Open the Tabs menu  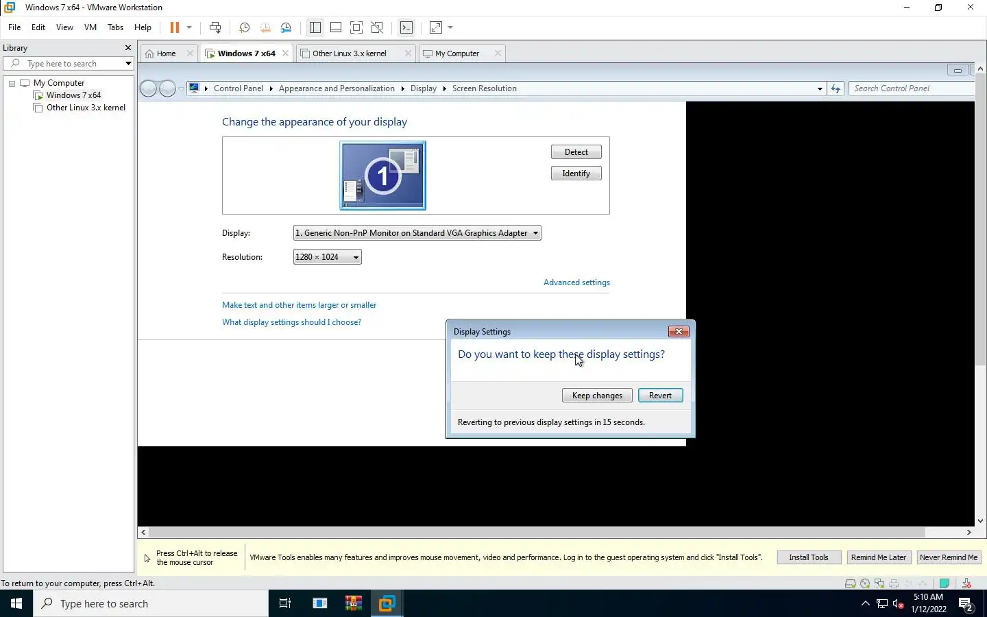[x=116, y=27]
